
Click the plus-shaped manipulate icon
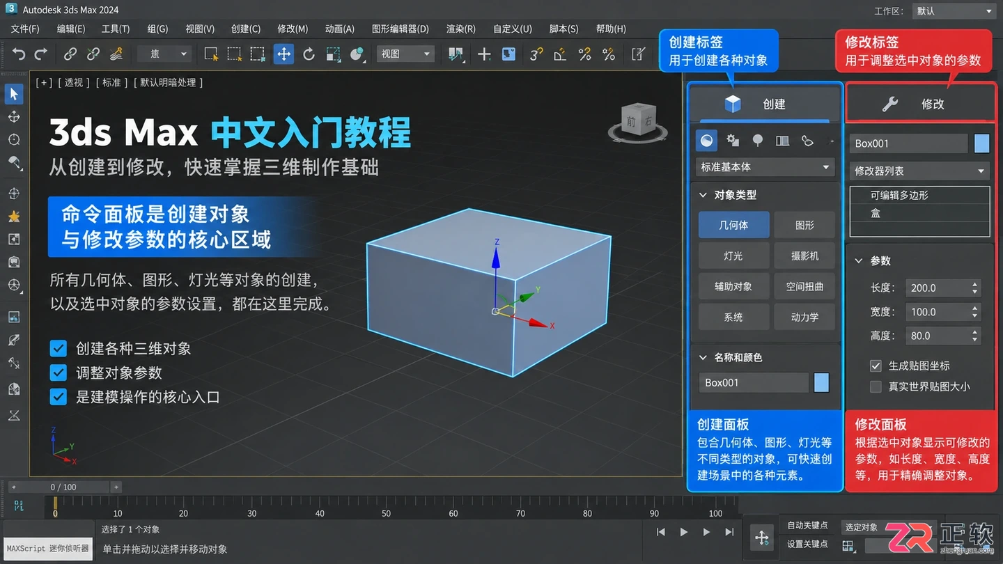(484, 54)
